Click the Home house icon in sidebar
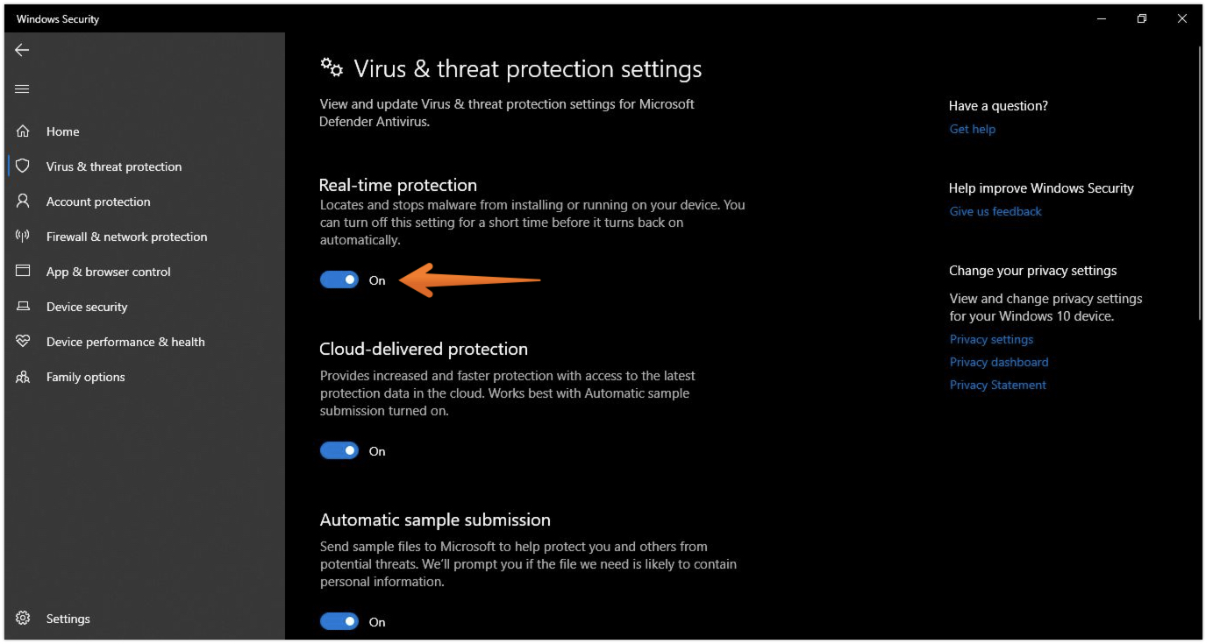This screenshot has height=644, width=1213. (23, 131)
